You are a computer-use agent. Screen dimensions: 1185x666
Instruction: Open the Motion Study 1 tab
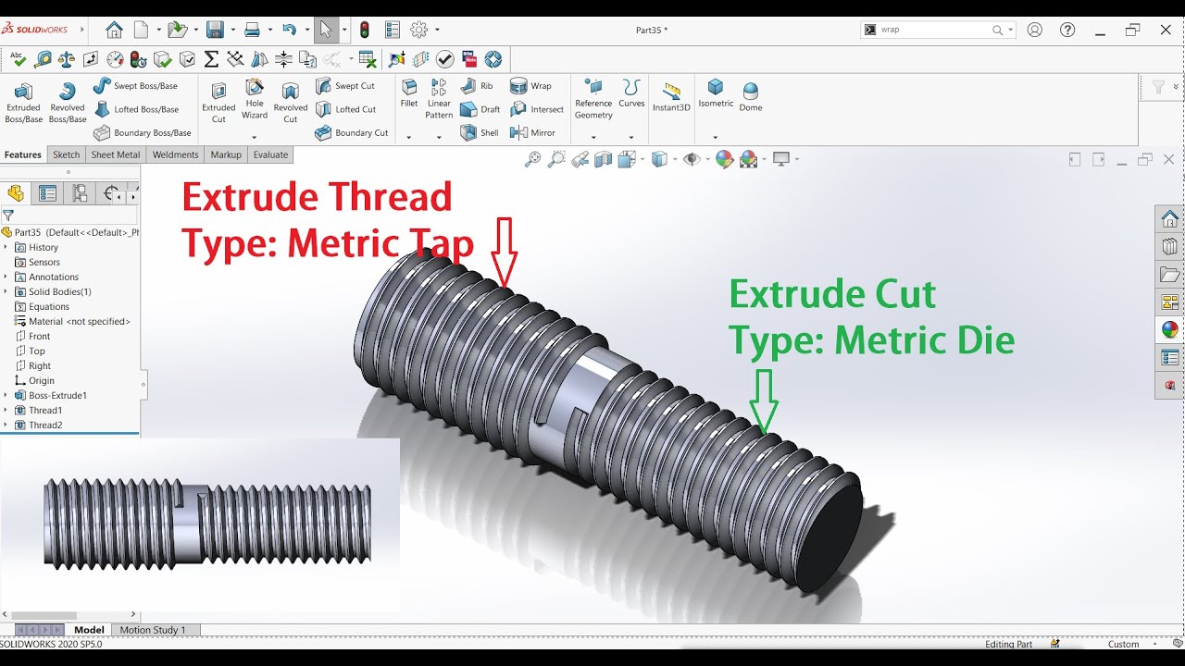click(153, 630)
